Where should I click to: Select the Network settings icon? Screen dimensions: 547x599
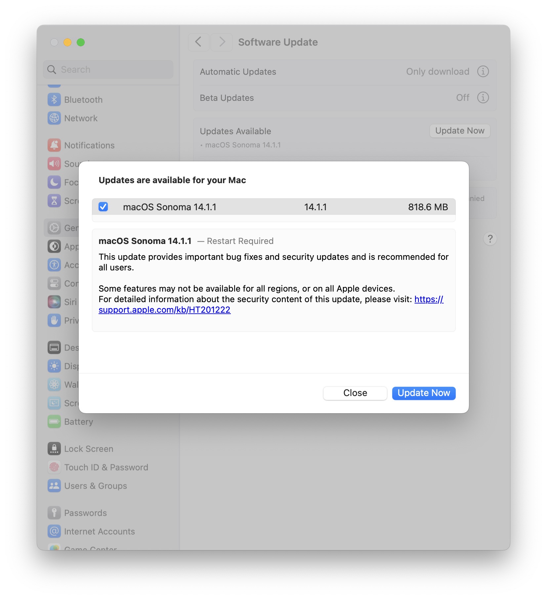[54, 118]
